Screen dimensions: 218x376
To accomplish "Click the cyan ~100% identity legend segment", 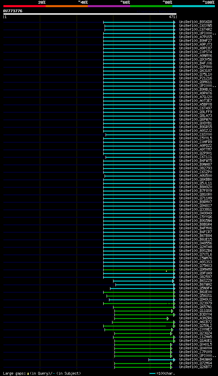I will 193,6.
